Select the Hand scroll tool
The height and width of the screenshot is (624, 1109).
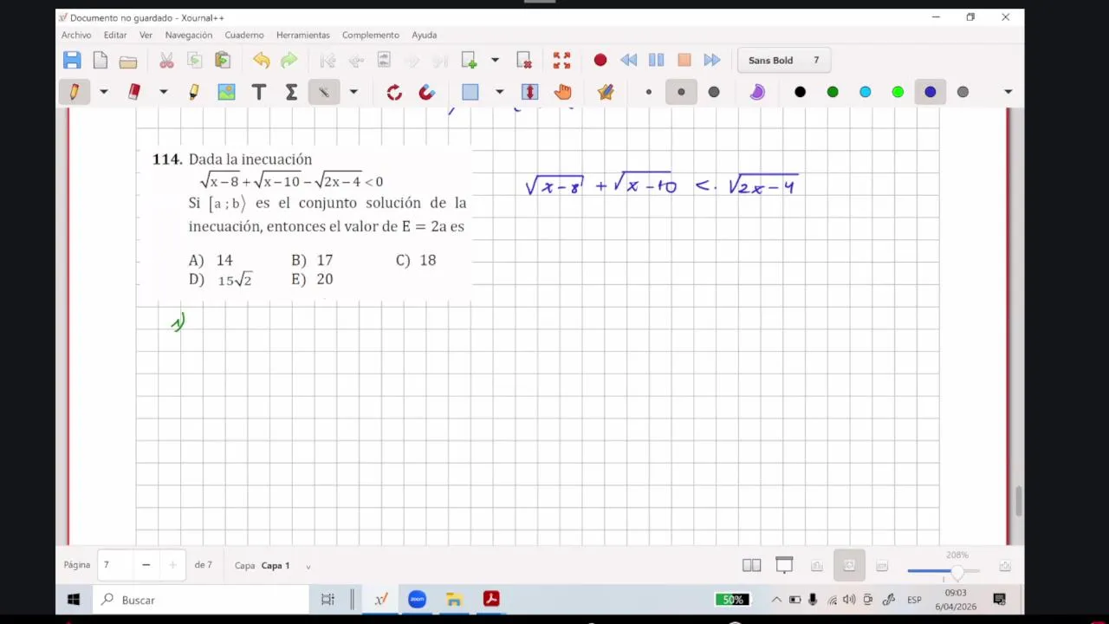tap(562, 92)
